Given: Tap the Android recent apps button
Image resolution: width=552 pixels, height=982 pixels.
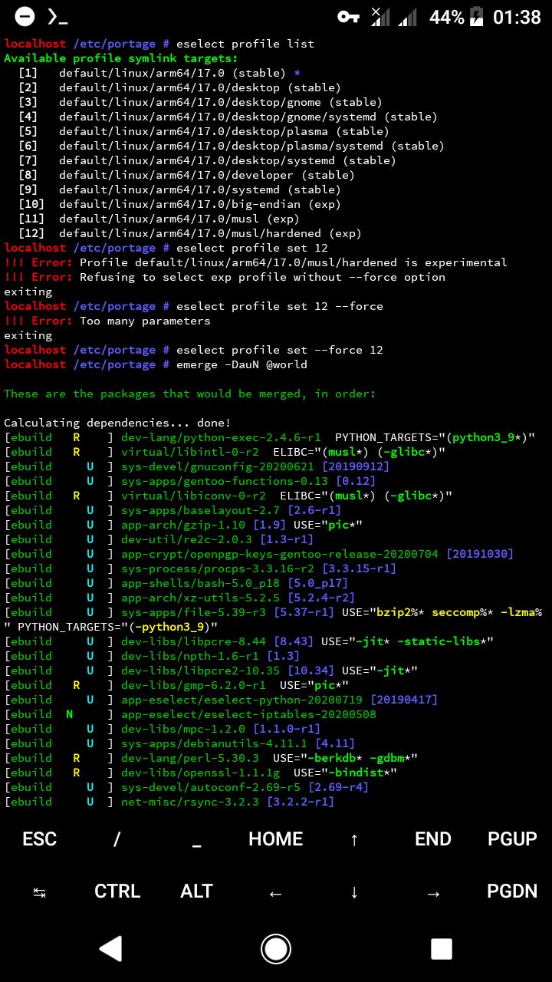Looking at the screenshot, I should (442, 949).
